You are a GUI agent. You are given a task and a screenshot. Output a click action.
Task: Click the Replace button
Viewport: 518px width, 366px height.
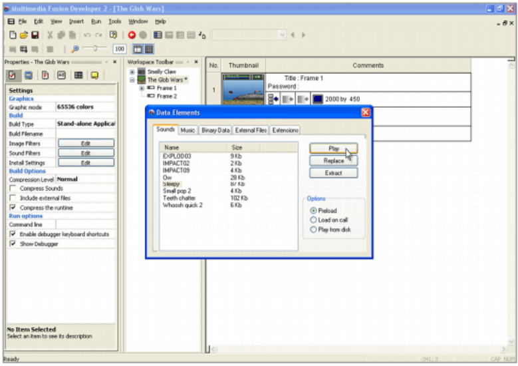[333, 160]
